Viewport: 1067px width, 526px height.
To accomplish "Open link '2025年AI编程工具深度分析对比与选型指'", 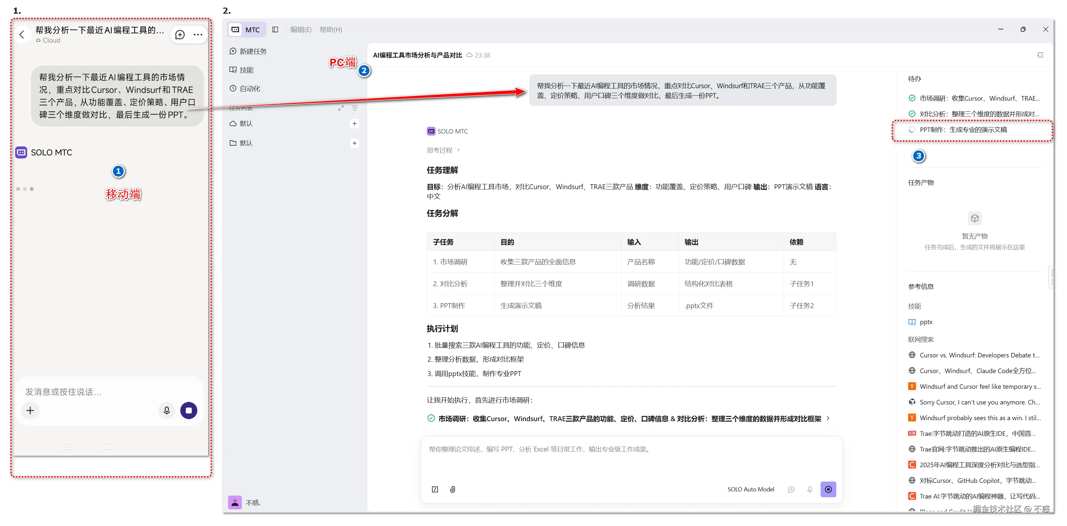I will point(974,465).
